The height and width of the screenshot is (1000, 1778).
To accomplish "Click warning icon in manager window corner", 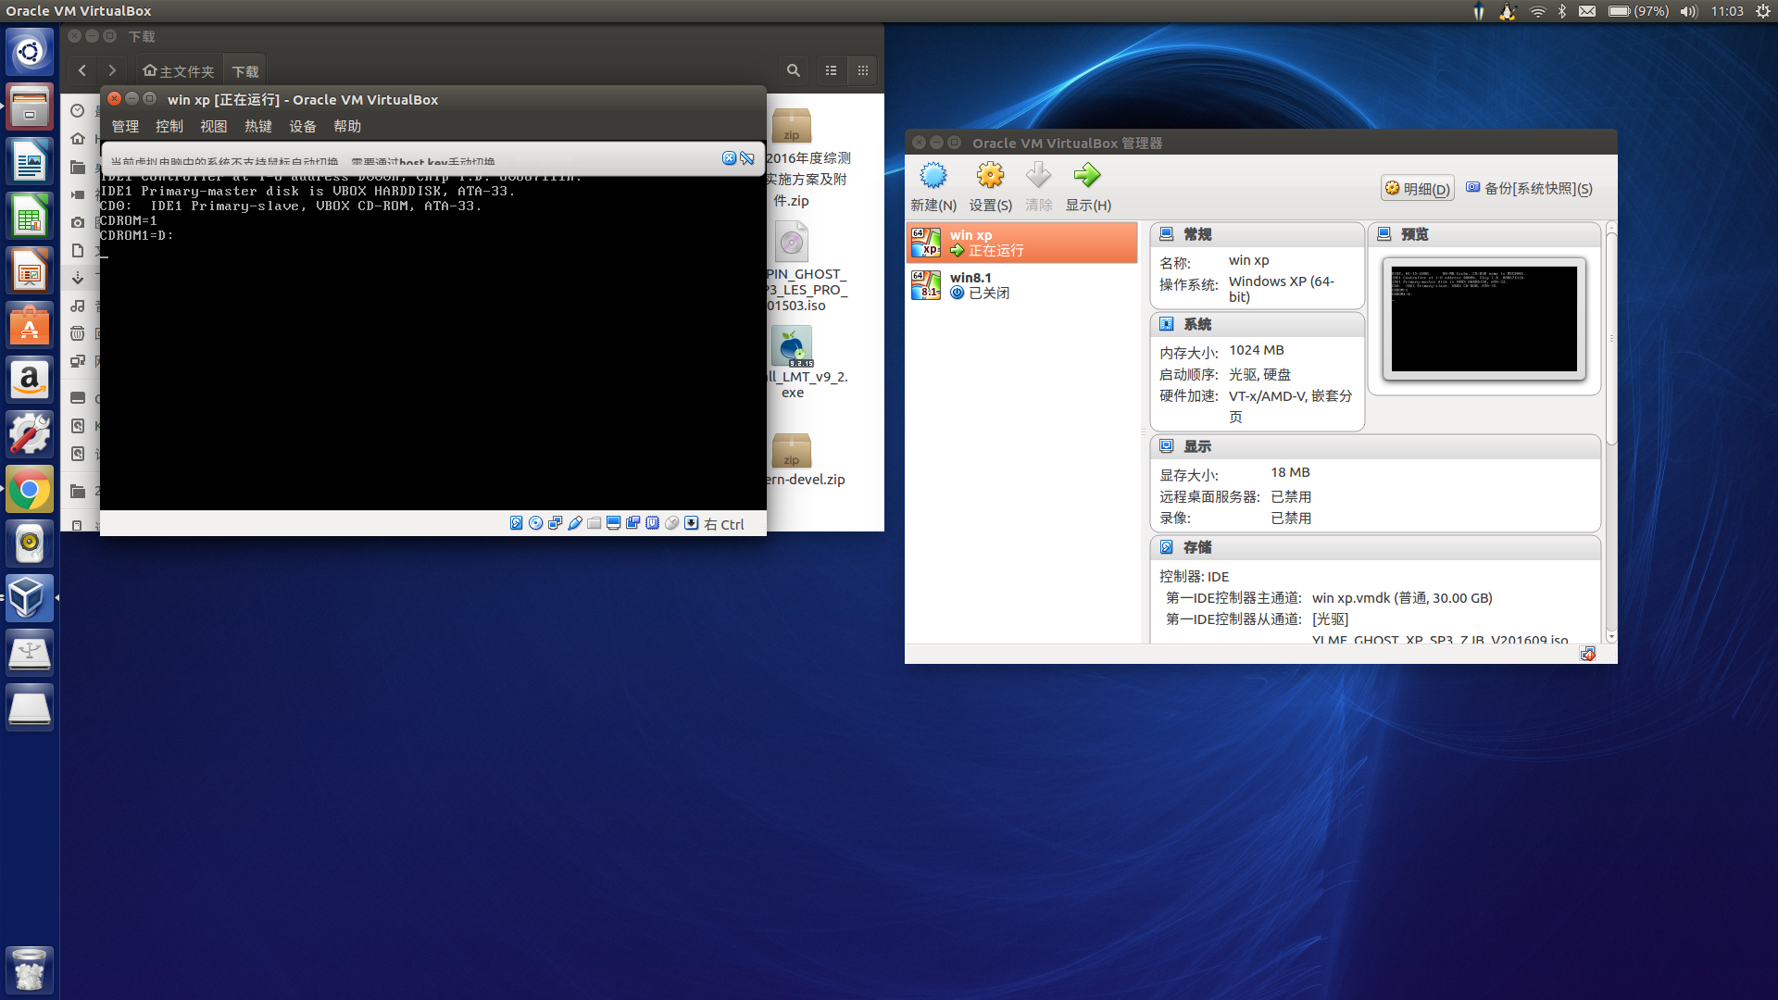I will [x=1588, y=655].
